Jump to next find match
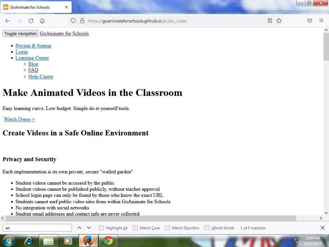The width and height of the screenshot is (329, 247). click(89, 228)
